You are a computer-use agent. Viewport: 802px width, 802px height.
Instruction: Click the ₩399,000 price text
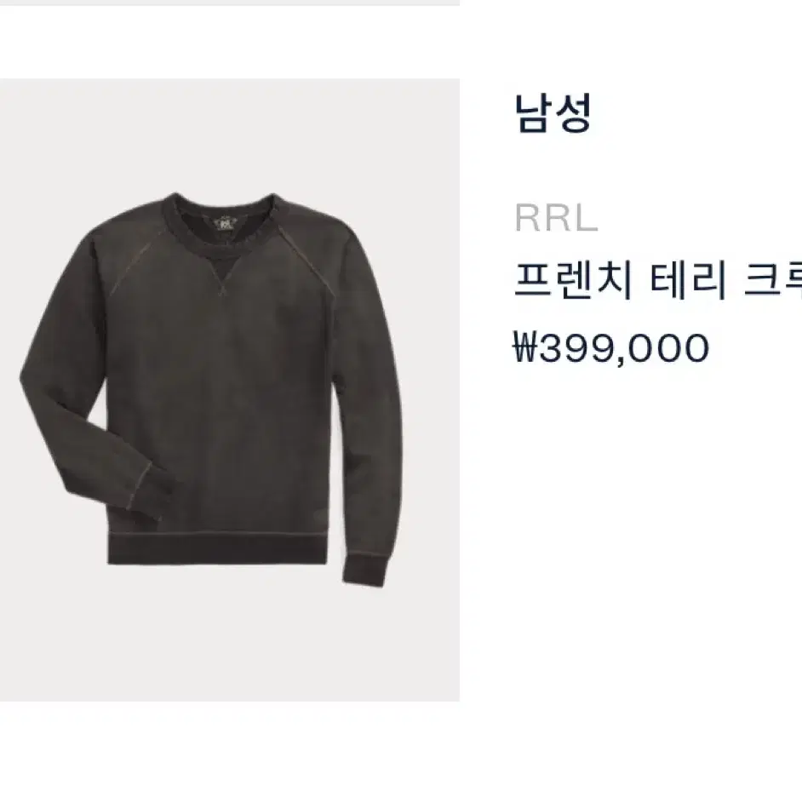click(611, 348)
